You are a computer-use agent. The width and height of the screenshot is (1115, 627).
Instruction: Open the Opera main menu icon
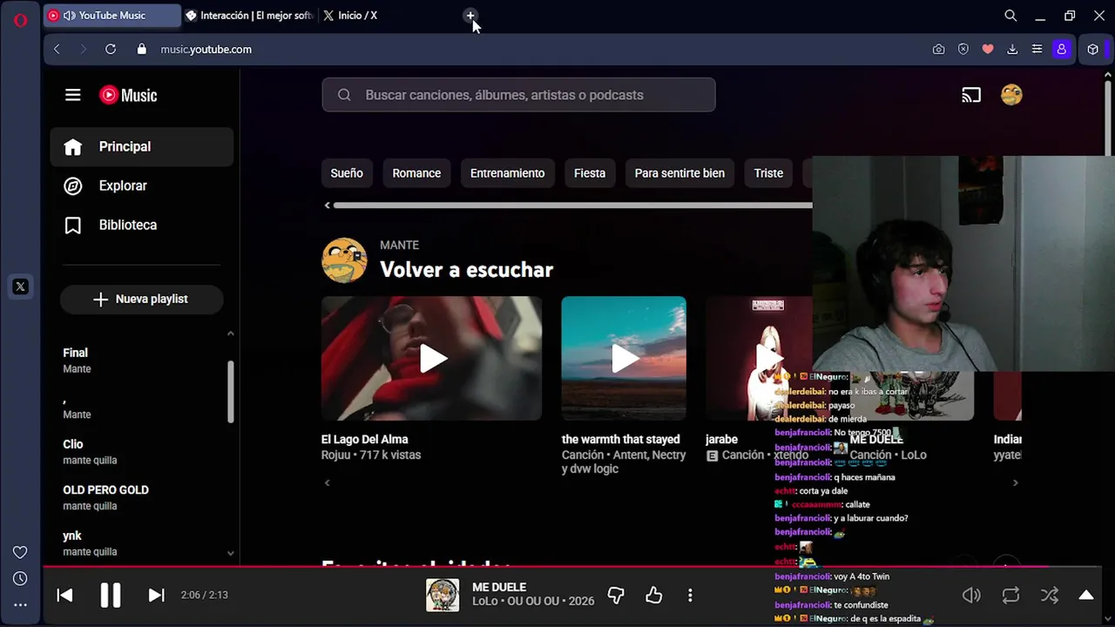point(20,20)
